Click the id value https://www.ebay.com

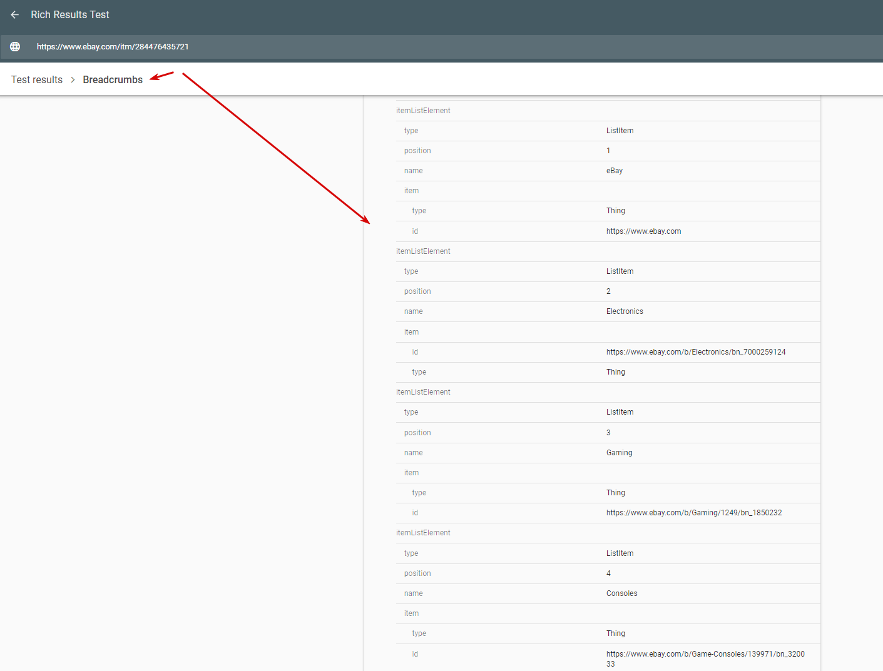click(643, 231)
